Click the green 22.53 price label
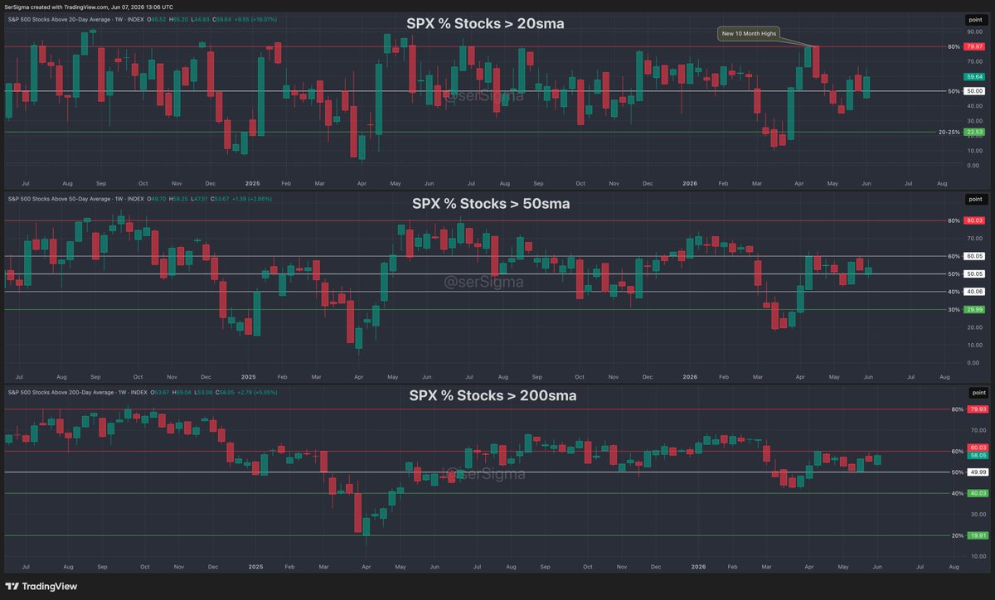Viewport: 995px width, 600px height. pos(973,132)
